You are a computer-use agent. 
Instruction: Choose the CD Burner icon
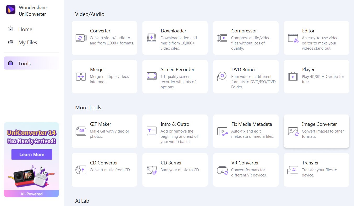[x=152, y=170]
